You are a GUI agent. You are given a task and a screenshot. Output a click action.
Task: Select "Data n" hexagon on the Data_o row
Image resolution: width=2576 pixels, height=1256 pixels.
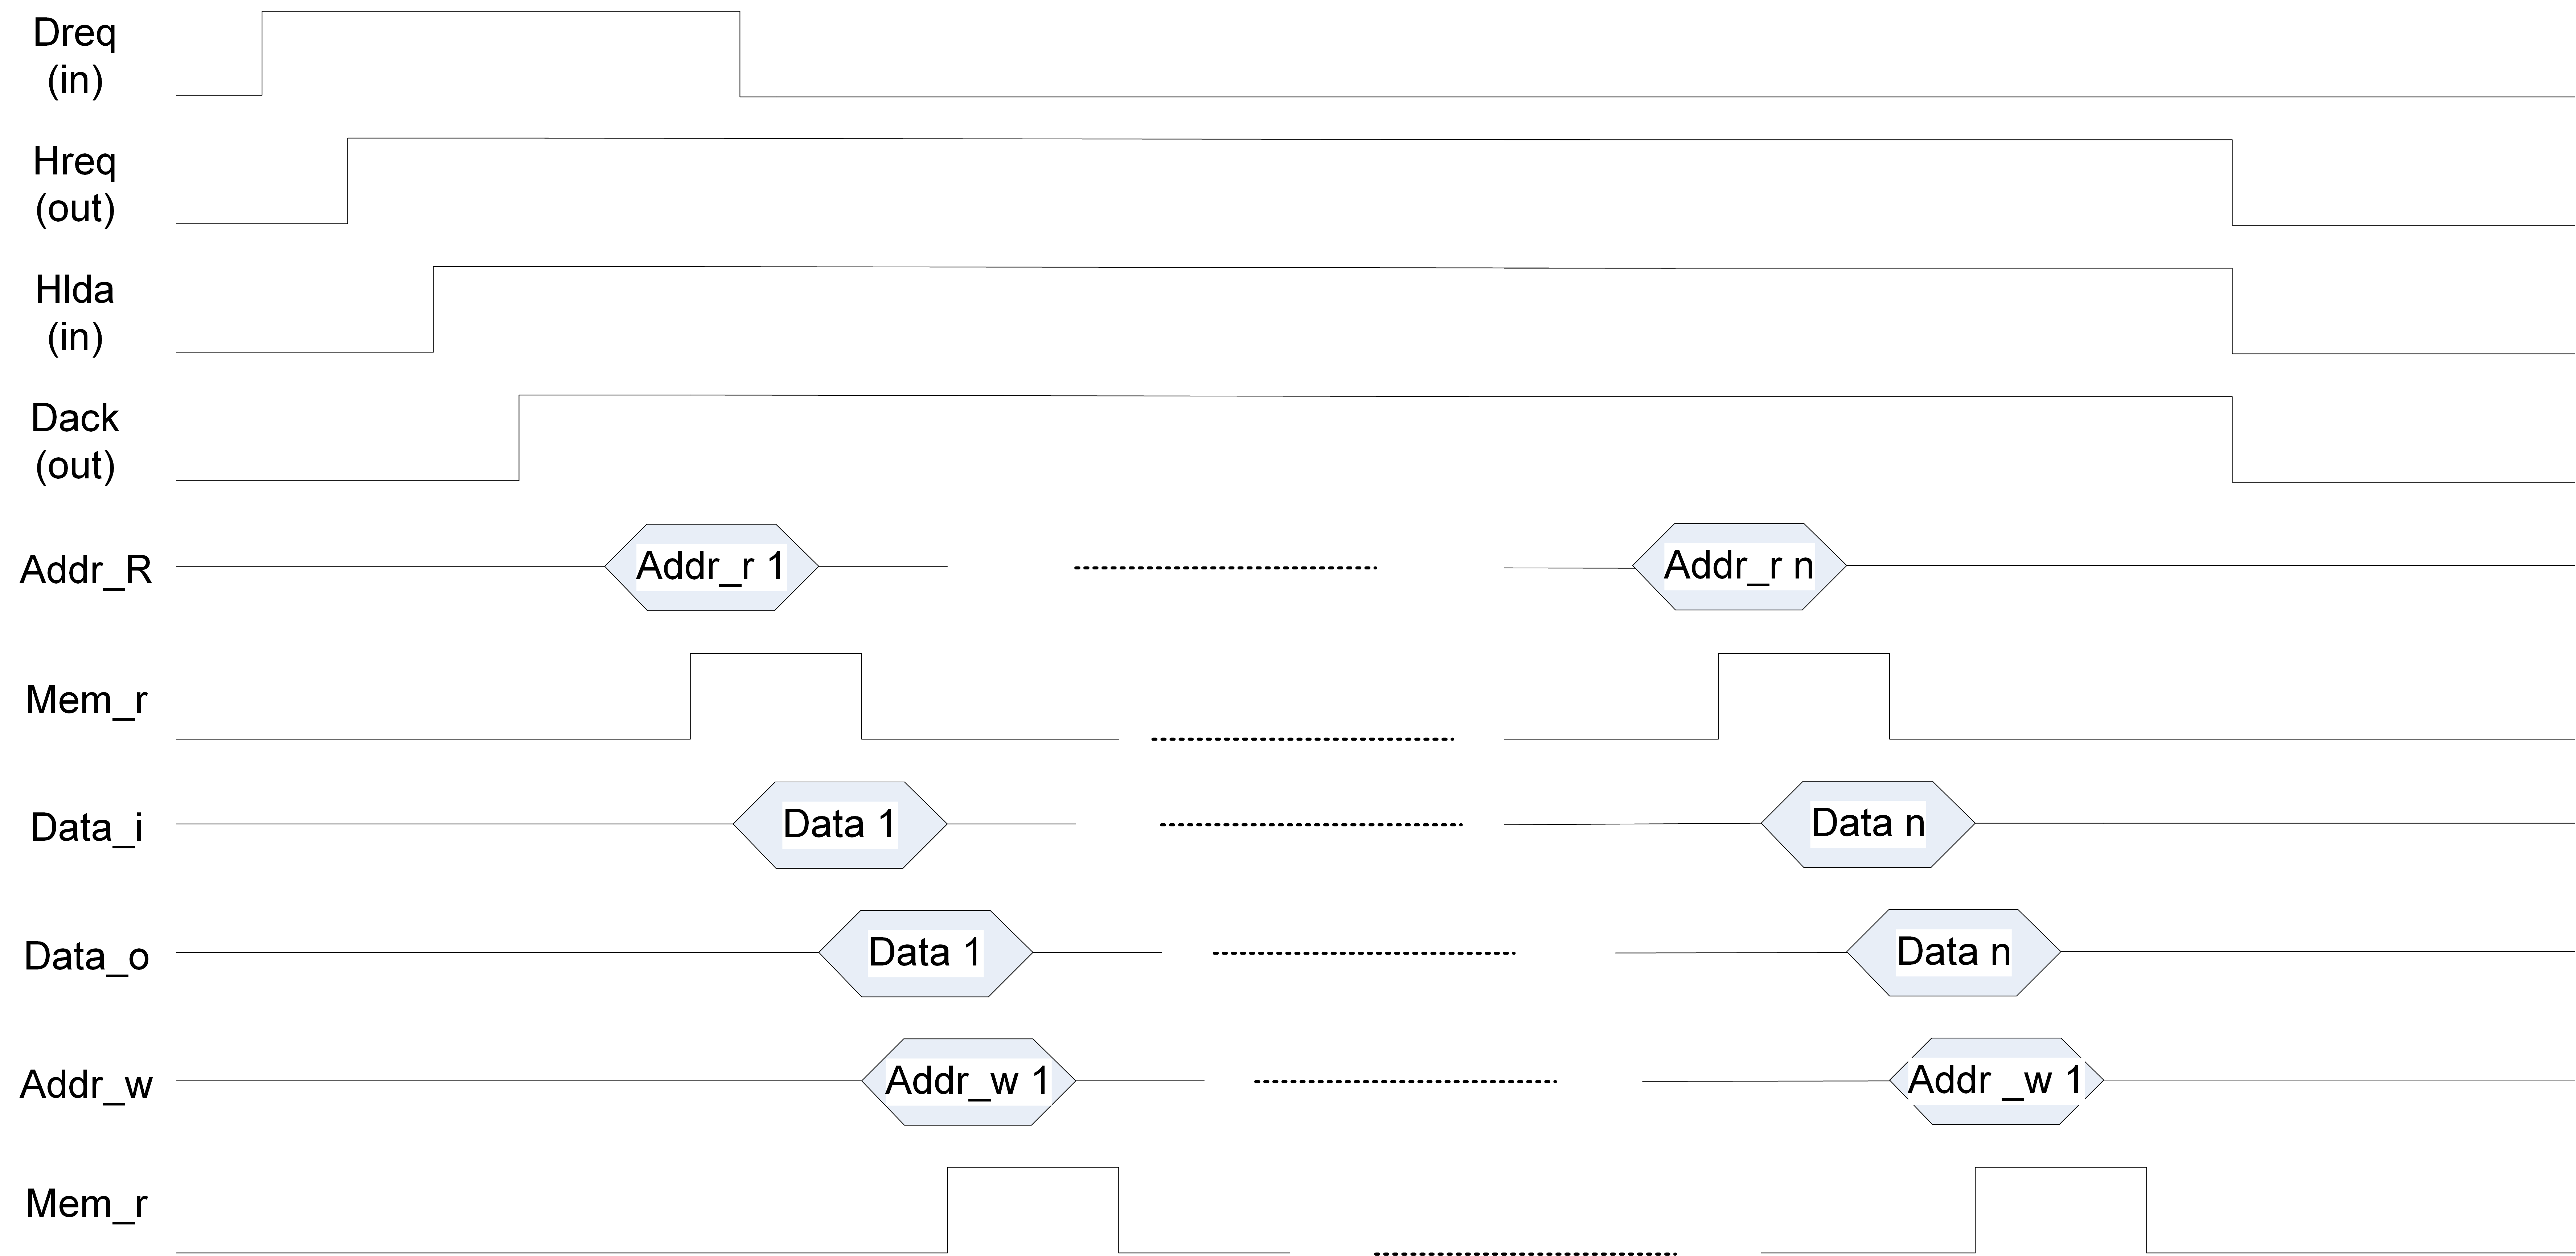(1953, 952)
